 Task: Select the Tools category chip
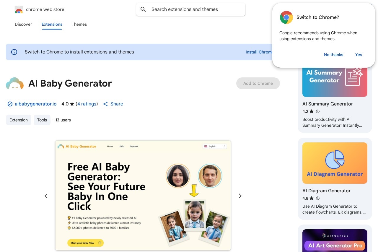42,120
